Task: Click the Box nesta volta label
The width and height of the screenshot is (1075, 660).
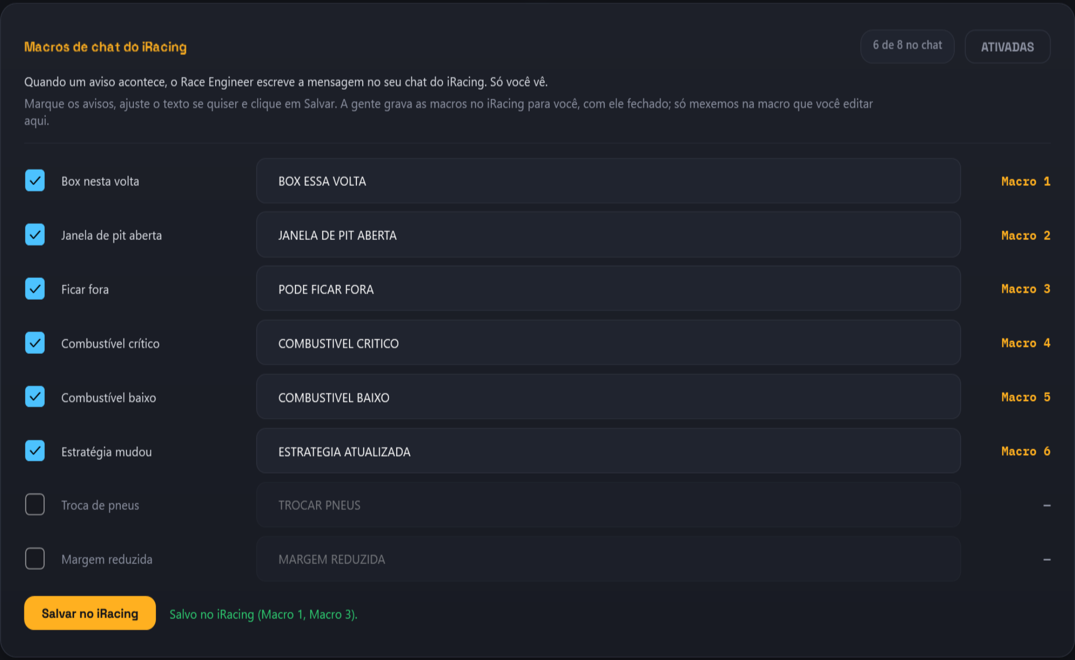Action: click(100, 181)
